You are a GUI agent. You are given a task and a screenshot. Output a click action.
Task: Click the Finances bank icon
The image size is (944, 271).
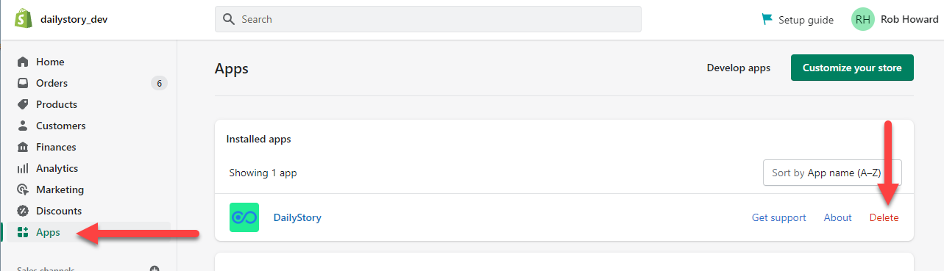(23, 147)
